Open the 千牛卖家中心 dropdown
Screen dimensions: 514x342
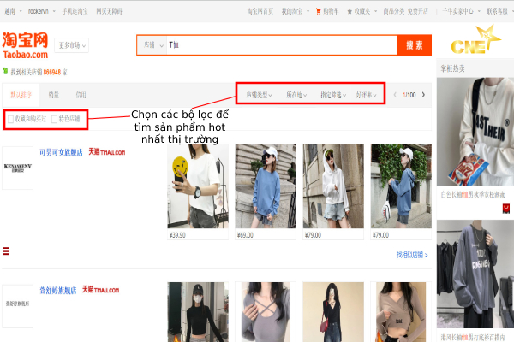coord(461,11)
